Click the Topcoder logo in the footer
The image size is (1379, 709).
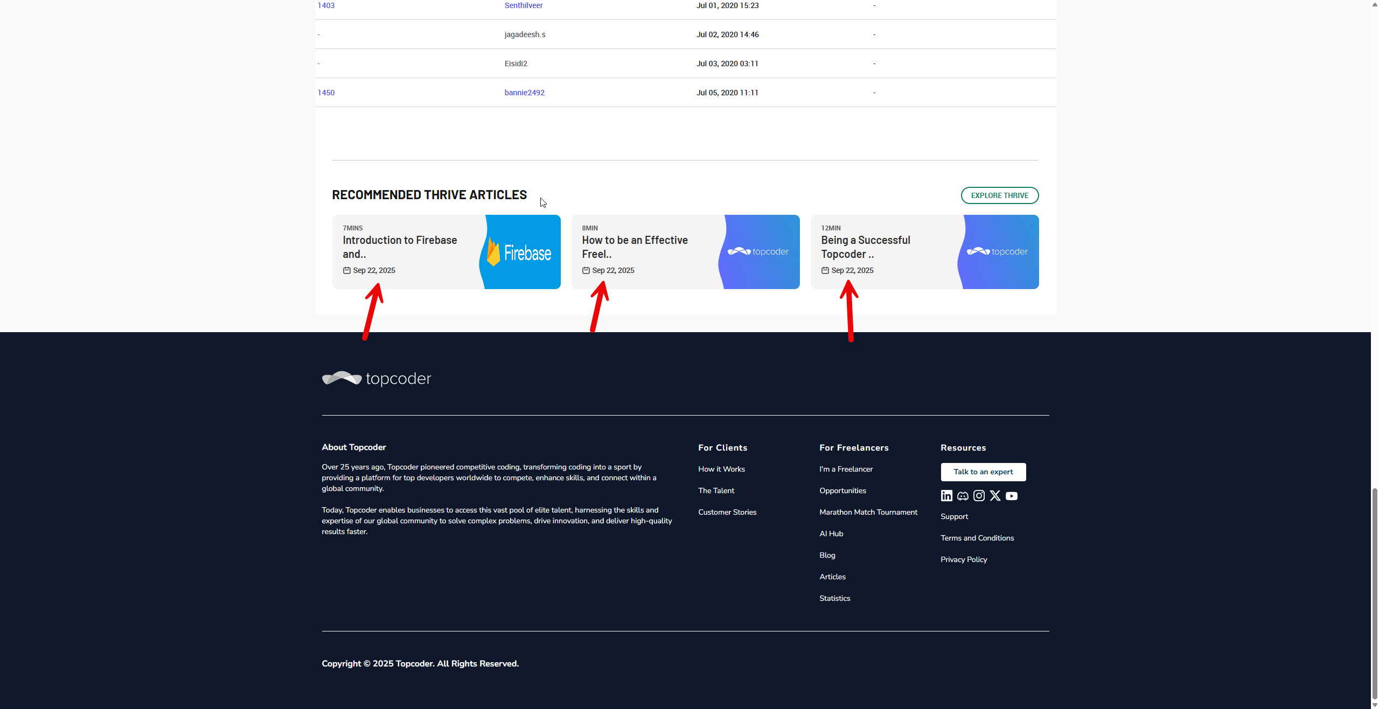[x=377, y=378]
